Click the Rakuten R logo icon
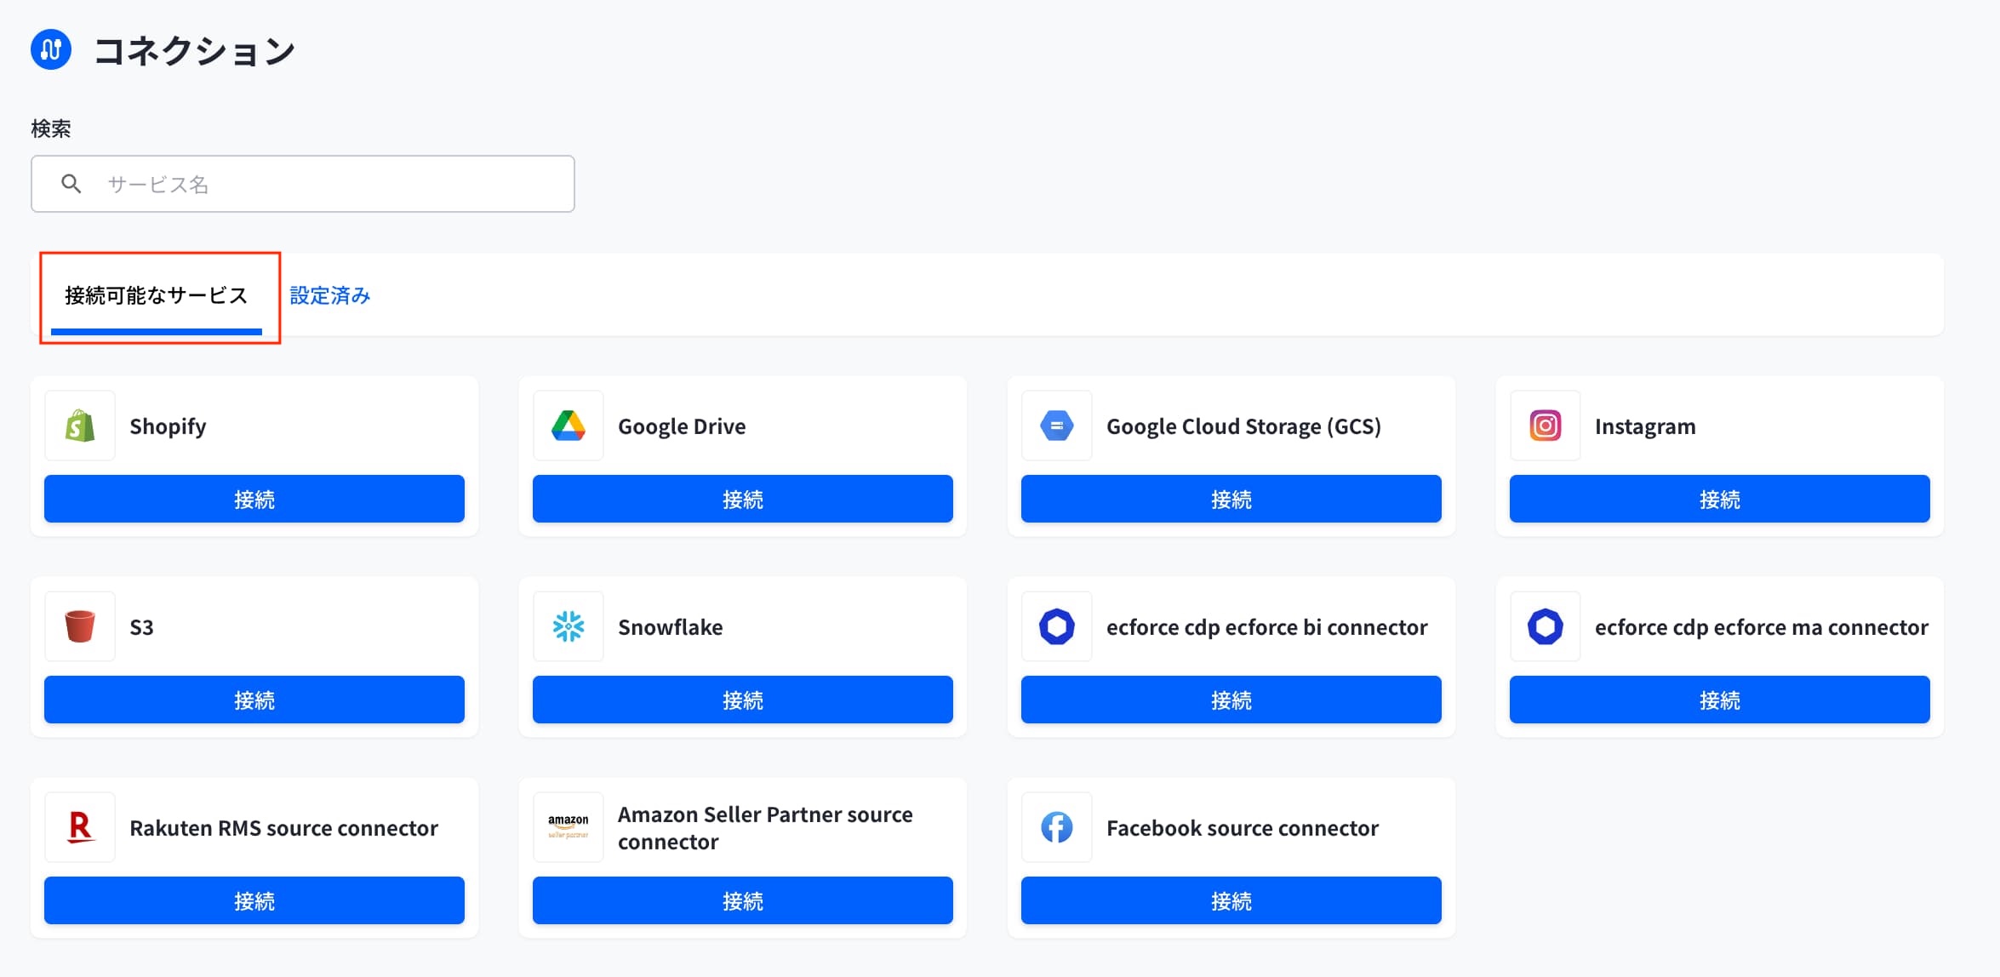This screenshot has width=2000, height=977. pos(80,827)
